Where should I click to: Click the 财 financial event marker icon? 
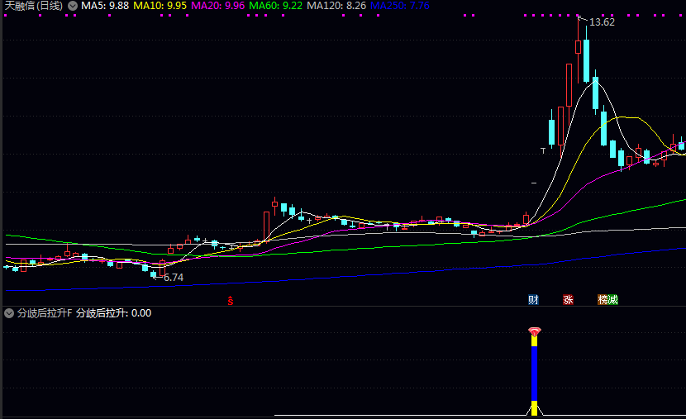534,299
